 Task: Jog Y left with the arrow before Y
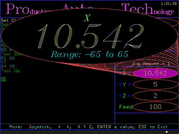[119, 84]
